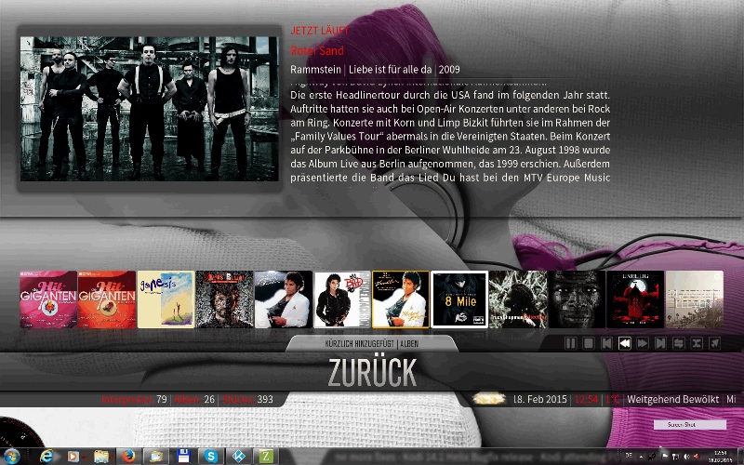
Task: Click the scrolling Kodi news ticker
Action: (x=467, y=457)
